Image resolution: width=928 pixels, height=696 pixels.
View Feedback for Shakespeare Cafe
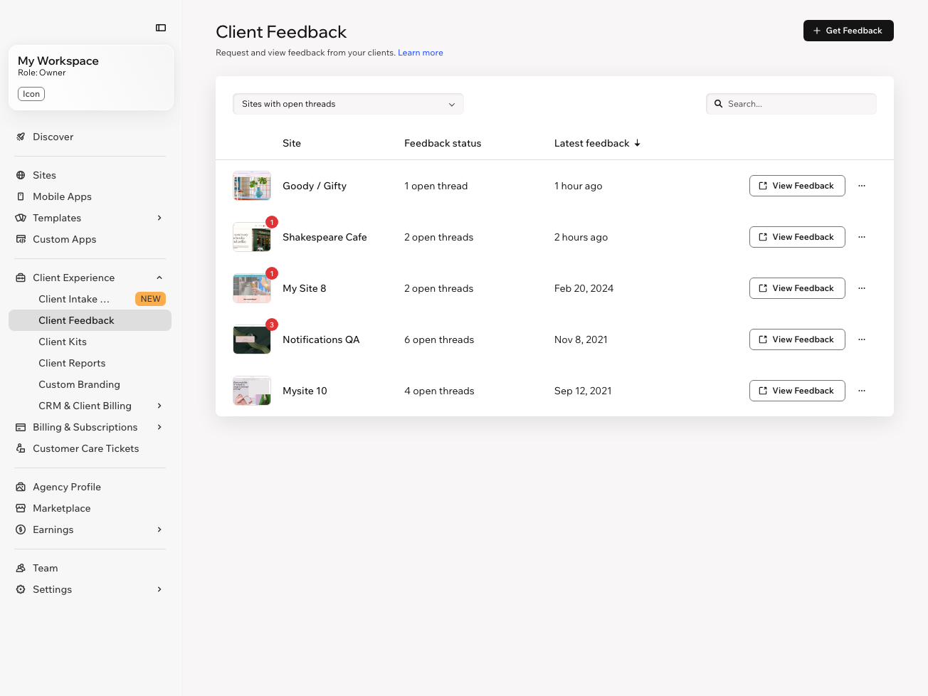(797, 237)
